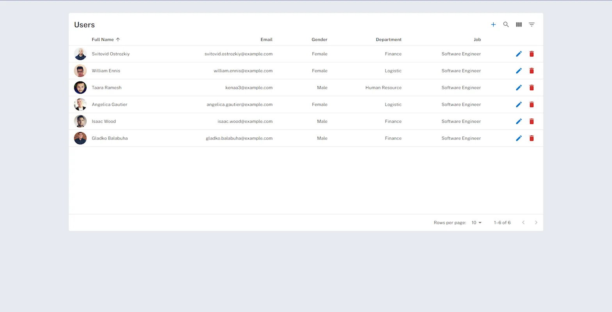612x312 pixels.
Task: Open the show columns icon
Action: click(x=519, y=25)
